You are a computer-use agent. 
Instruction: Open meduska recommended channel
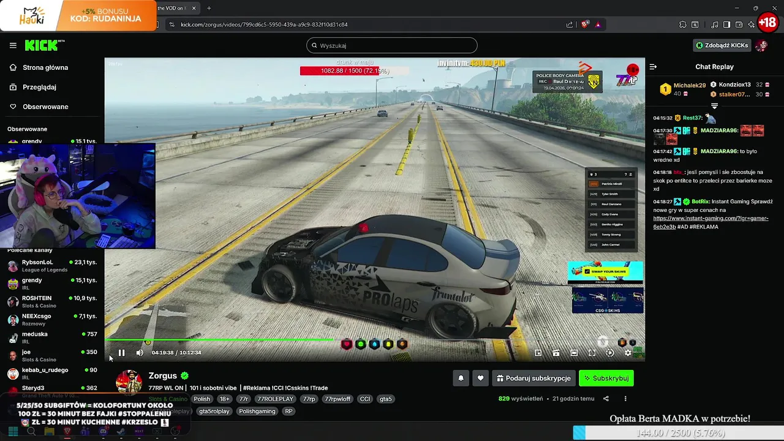[52, 337]
